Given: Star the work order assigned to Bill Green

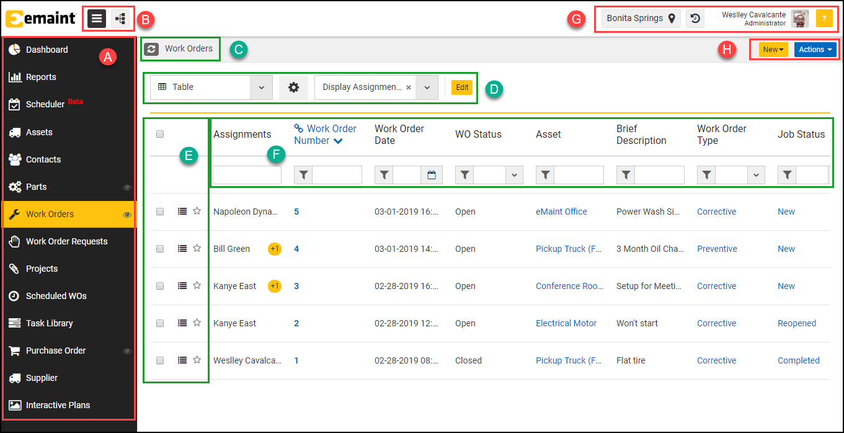Looking at the screenshot, I should click(x=197, y=248).
